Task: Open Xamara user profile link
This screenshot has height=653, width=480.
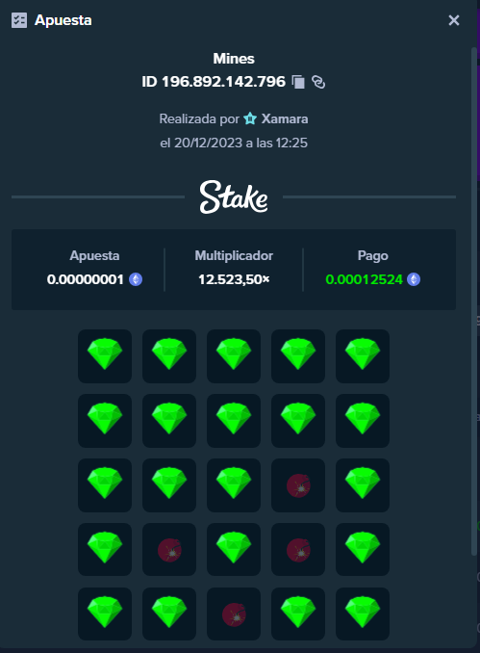Action: tap(285, 119)
